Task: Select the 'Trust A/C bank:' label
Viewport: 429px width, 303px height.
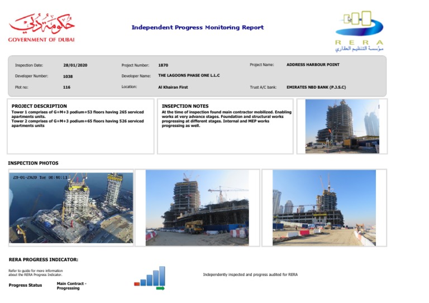Action: click(x=263, y=88)
